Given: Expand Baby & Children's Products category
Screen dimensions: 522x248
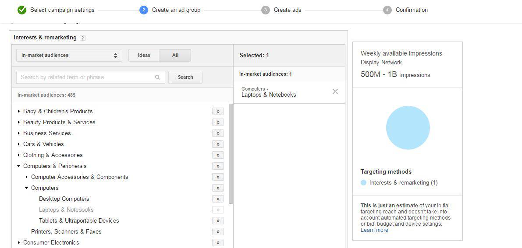Looking at the screenshot, I should point(19,112).
